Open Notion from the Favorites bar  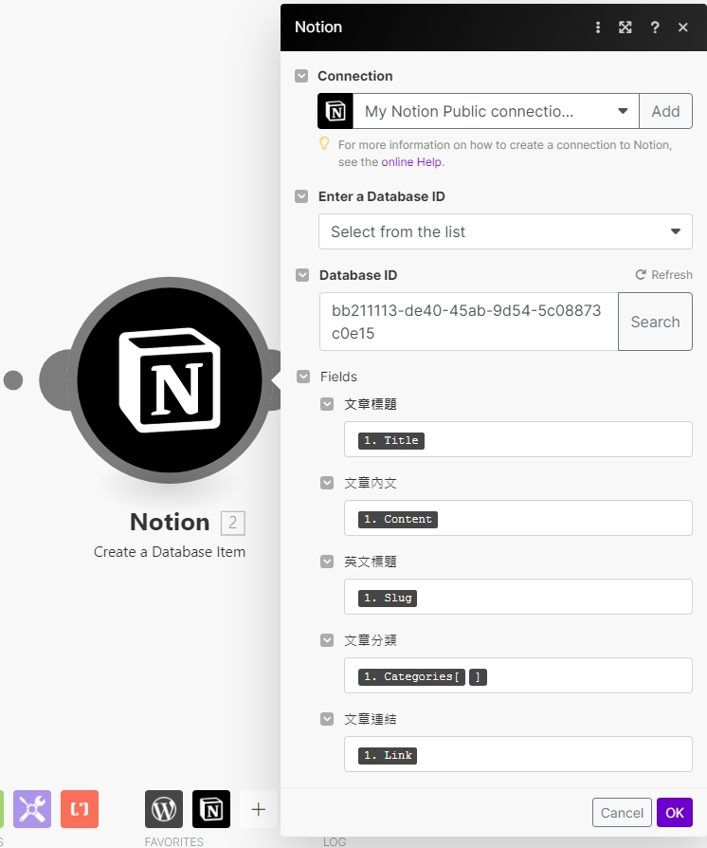click(x=210, y=809)
